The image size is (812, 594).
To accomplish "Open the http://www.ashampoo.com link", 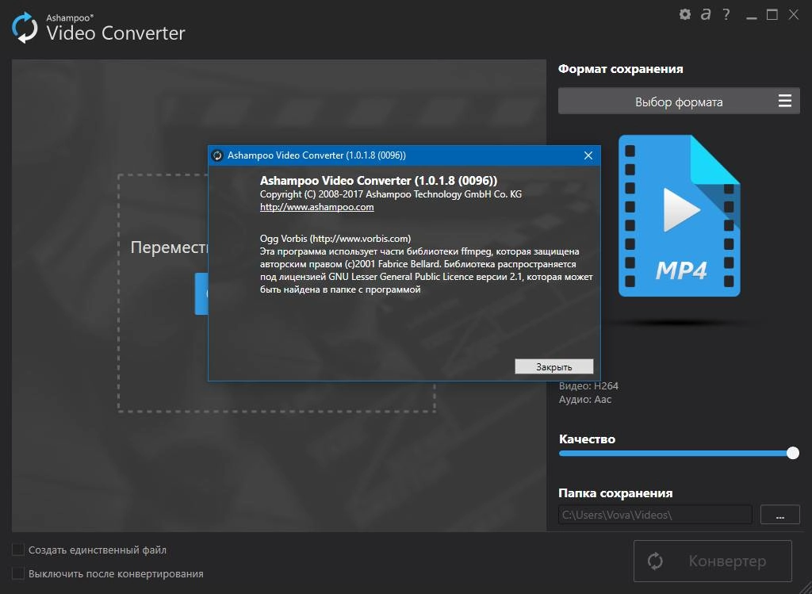I will 317,207.
